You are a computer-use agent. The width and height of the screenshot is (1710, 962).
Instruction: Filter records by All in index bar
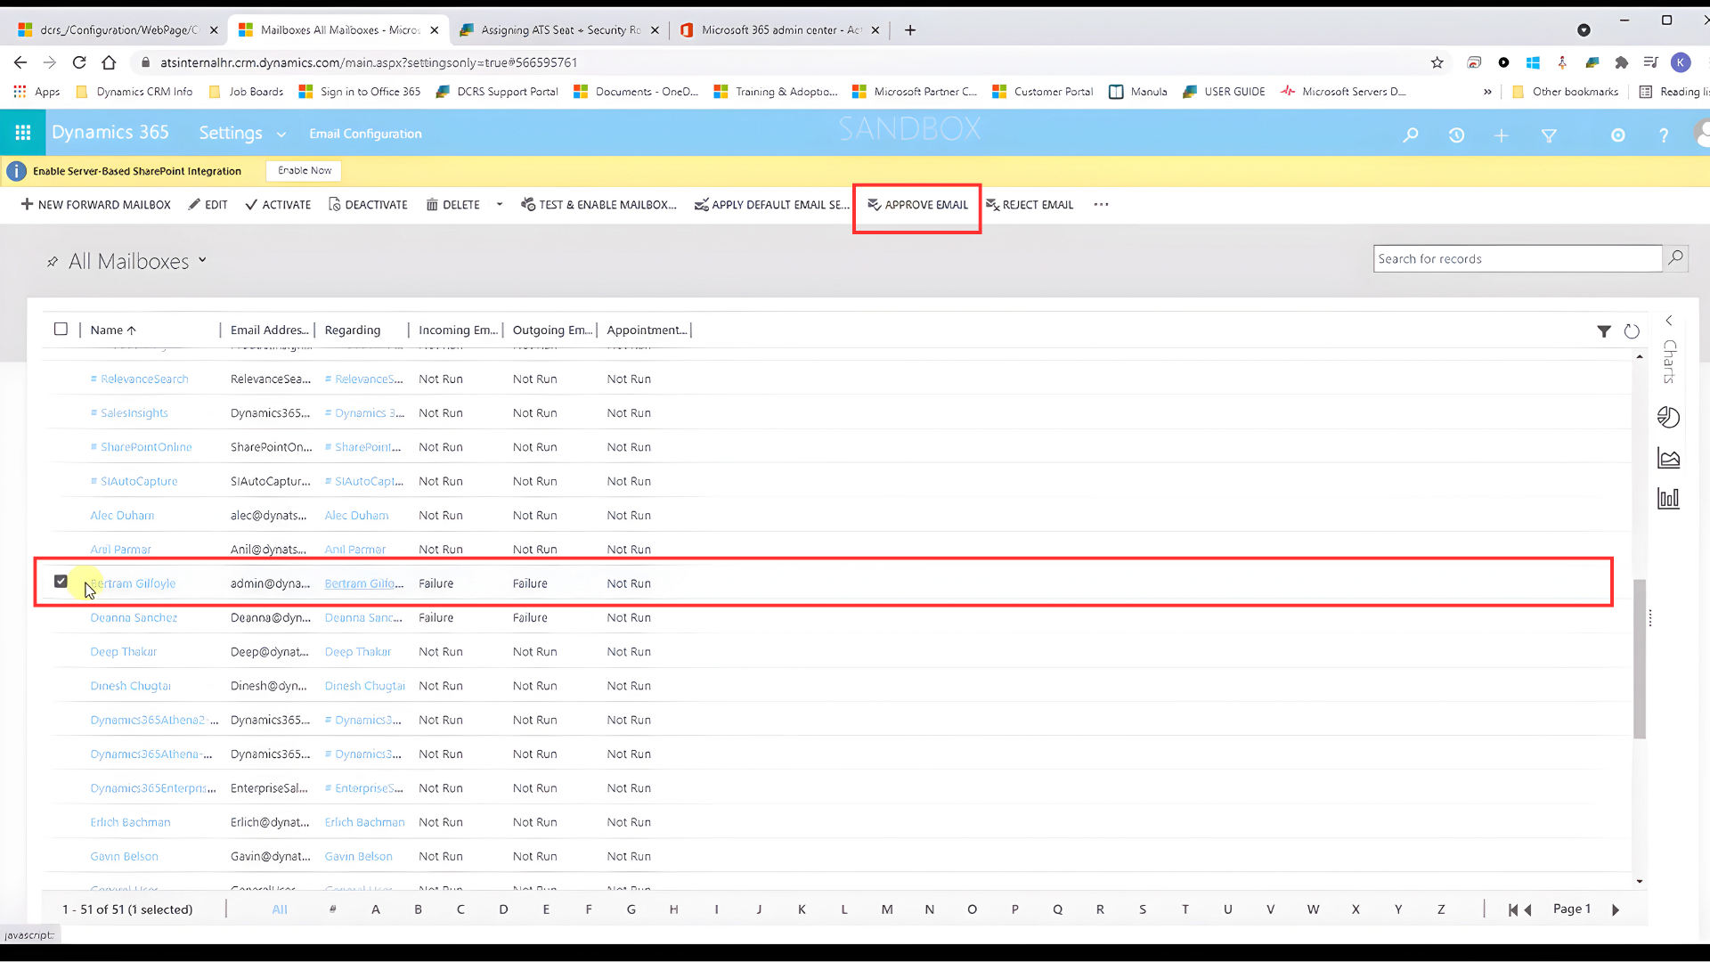[x=280, y=909]
